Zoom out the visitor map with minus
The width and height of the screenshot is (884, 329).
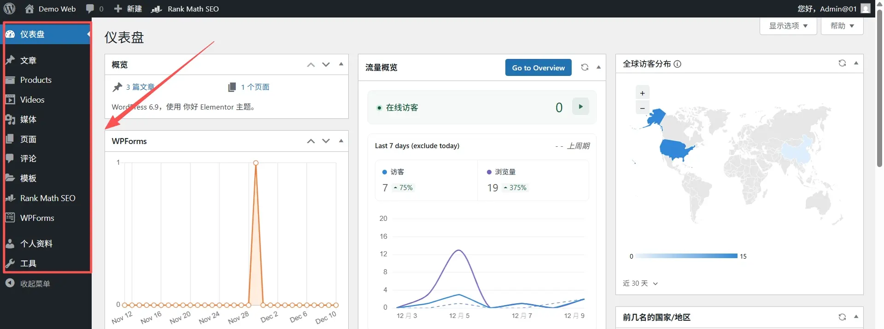642,108
